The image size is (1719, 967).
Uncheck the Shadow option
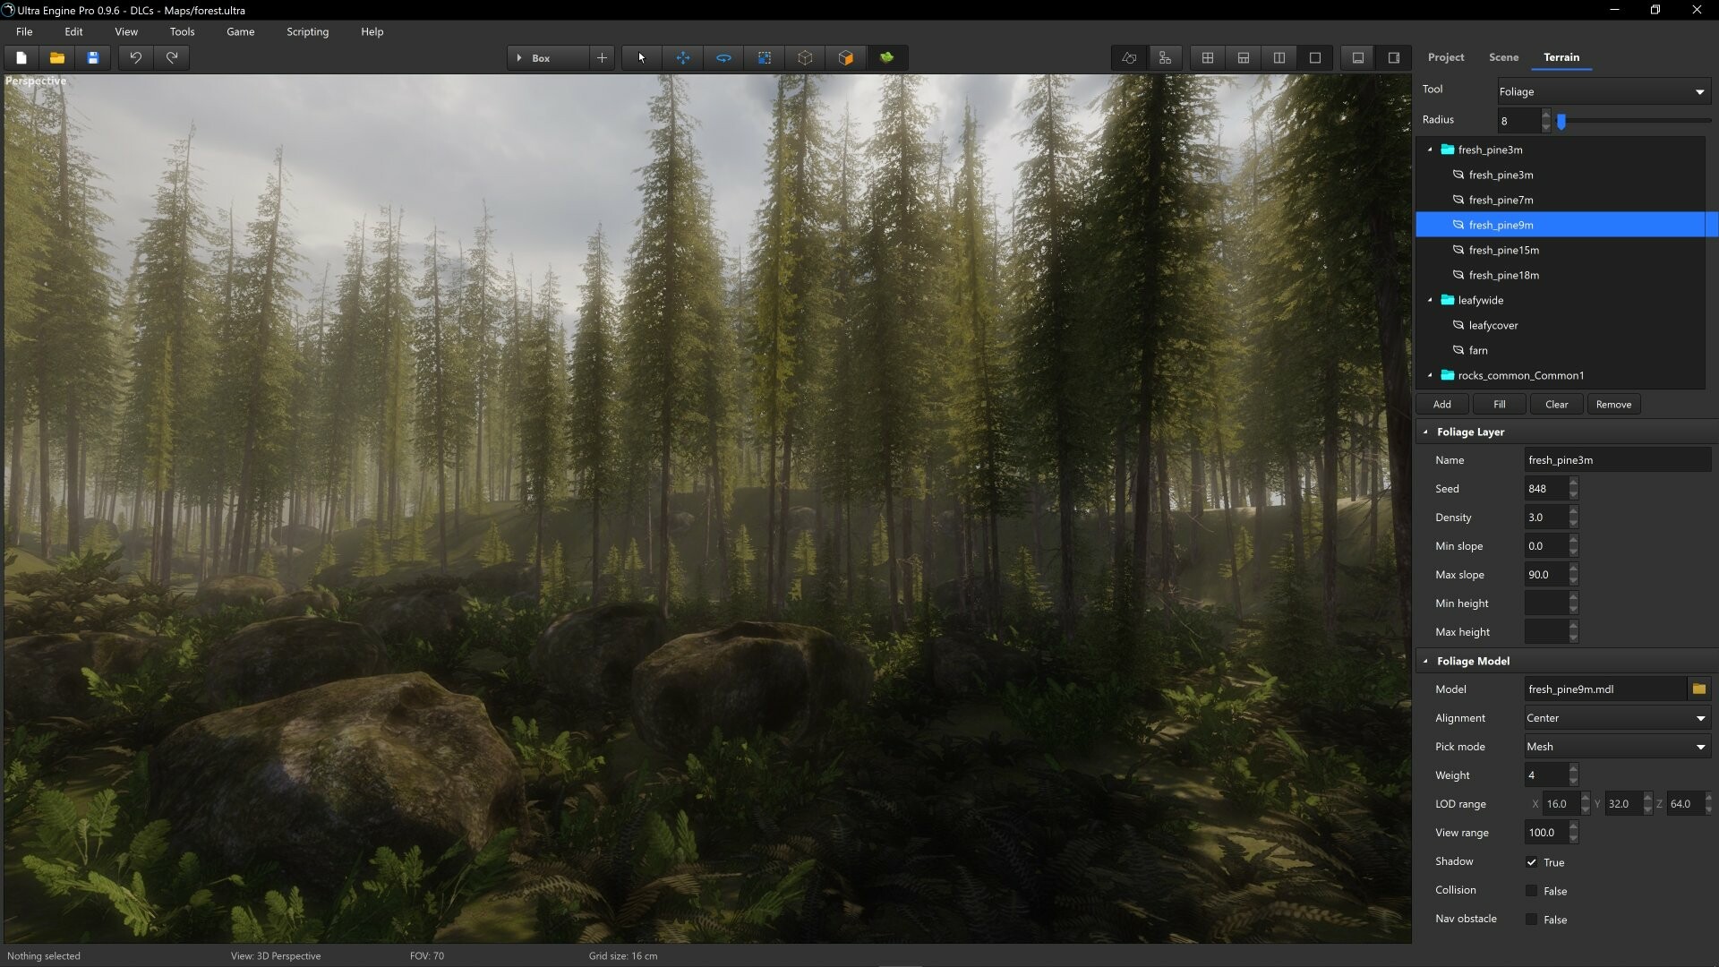1533,862
